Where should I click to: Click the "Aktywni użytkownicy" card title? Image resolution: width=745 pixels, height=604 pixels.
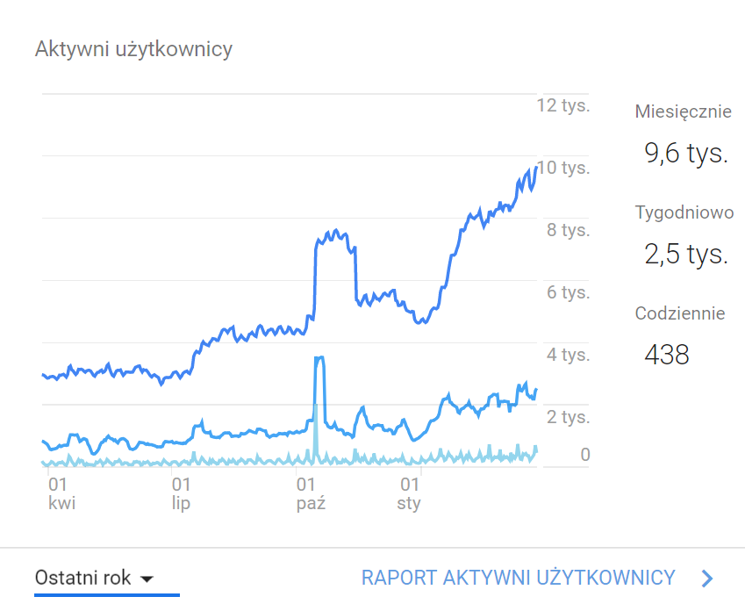click(x=133, y=49)
